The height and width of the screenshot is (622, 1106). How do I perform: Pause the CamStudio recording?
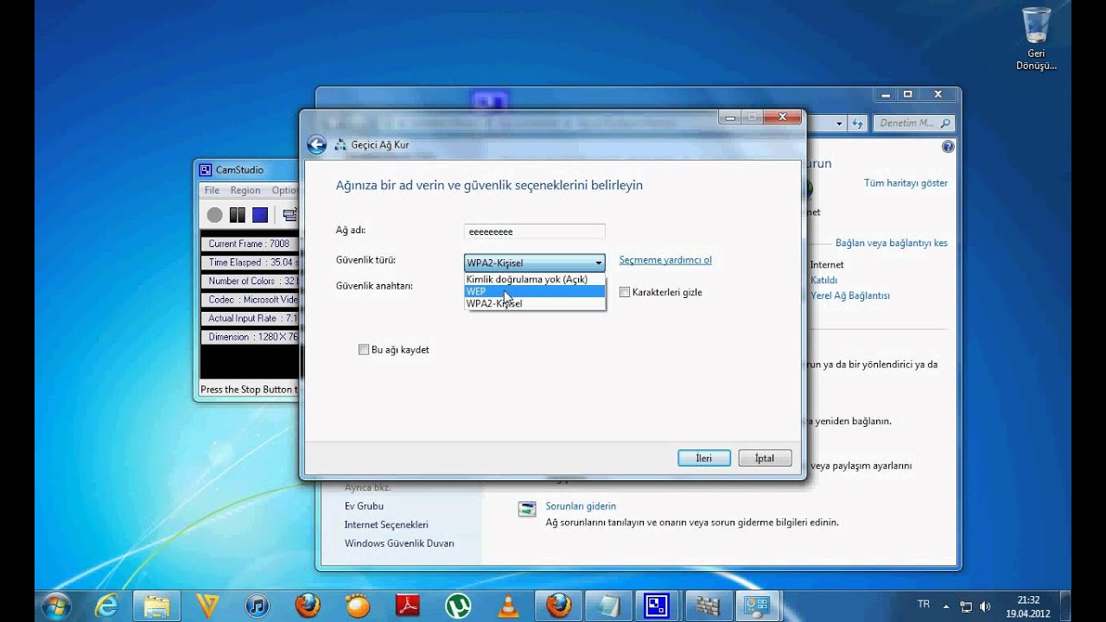[238, 215]
